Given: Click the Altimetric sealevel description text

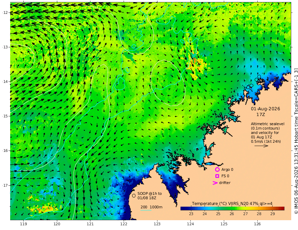Looking at the screenshot, I should pyautogui.click(x=268, y=133).
